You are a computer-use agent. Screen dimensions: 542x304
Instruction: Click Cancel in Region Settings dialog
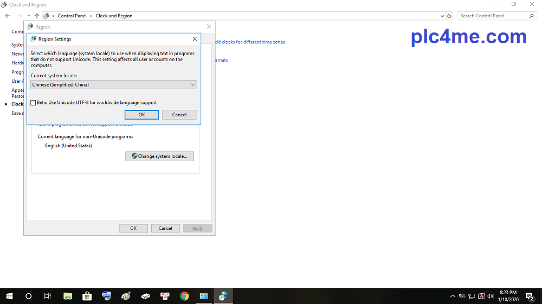179,115
